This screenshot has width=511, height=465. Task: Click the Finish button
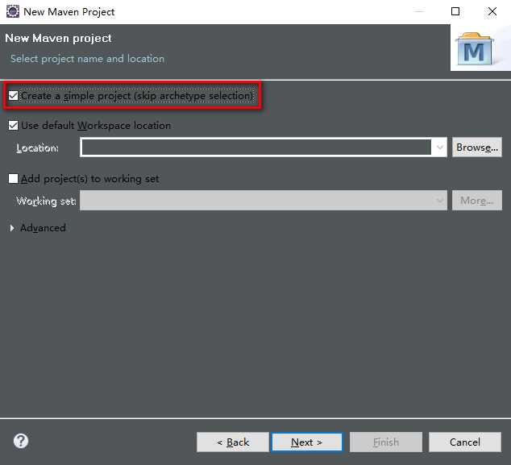(x=386, y=442)
